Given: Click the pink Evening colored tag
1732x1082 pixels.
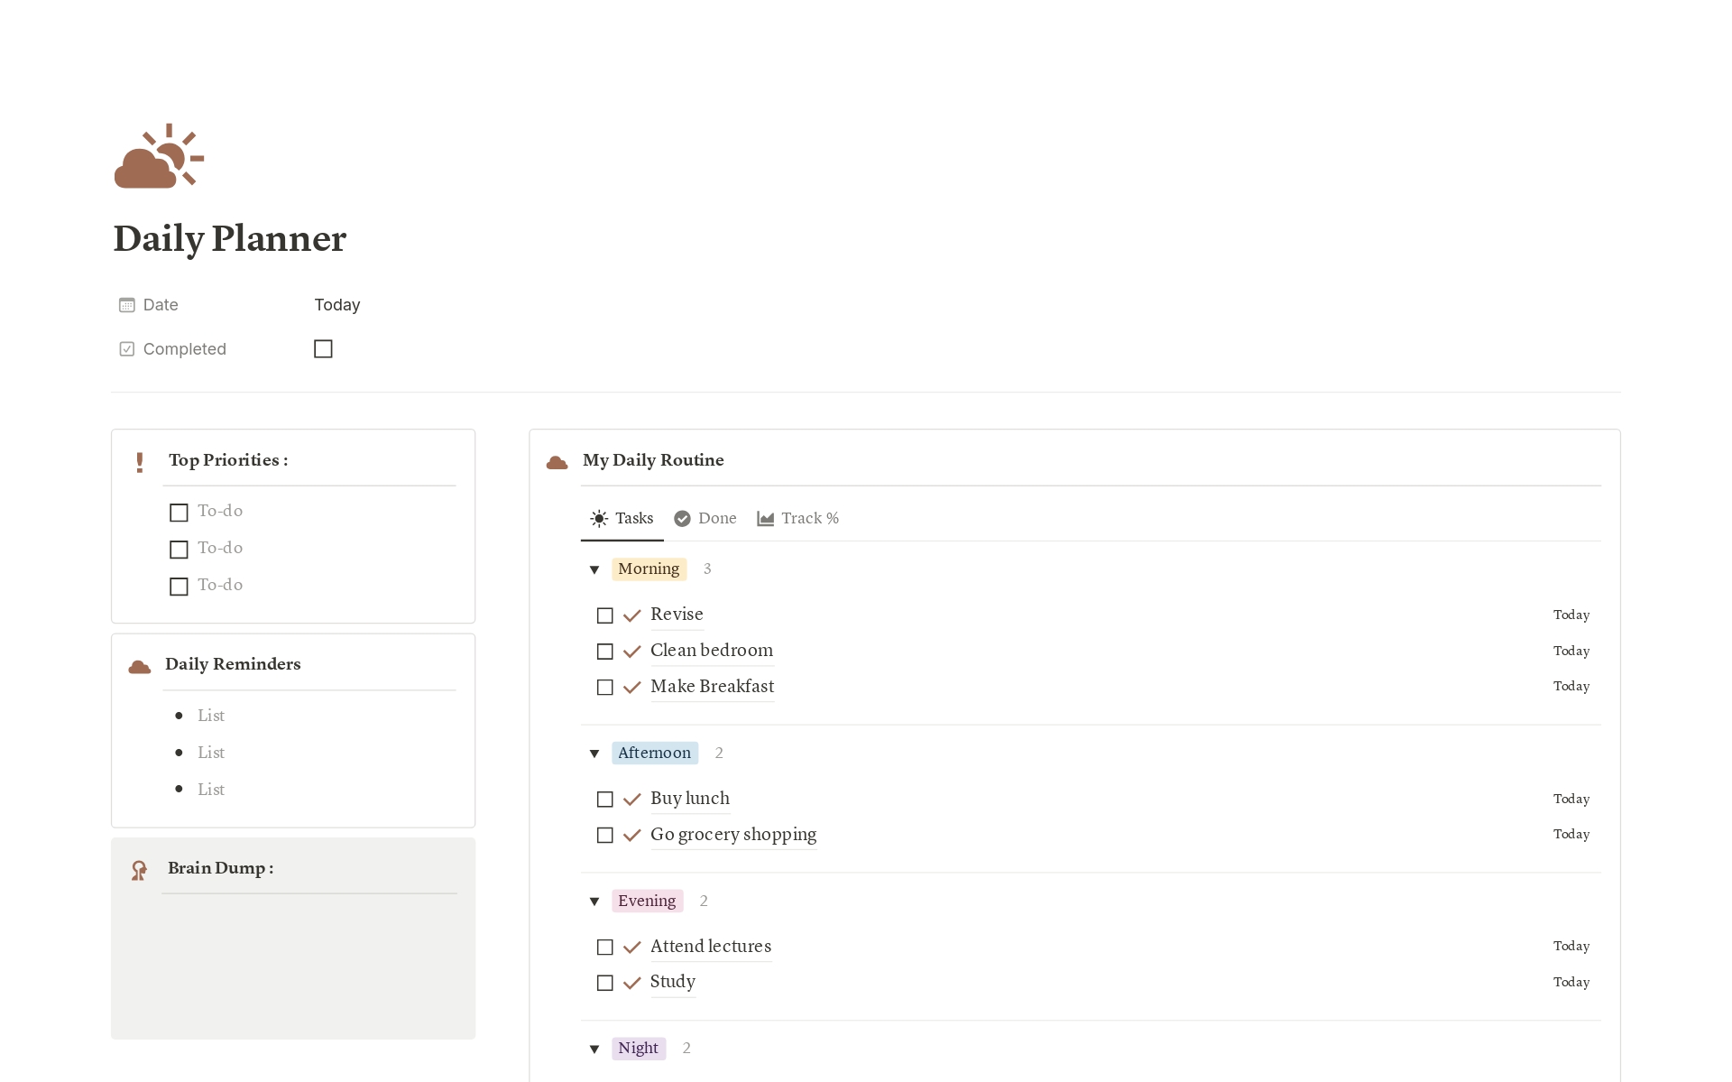Looking at the screenshot, I should (x=646, y=901).
